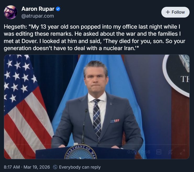Viewport: 194px width, 172px height.
Task: Pause the video playback
Action: pos(11,152)
